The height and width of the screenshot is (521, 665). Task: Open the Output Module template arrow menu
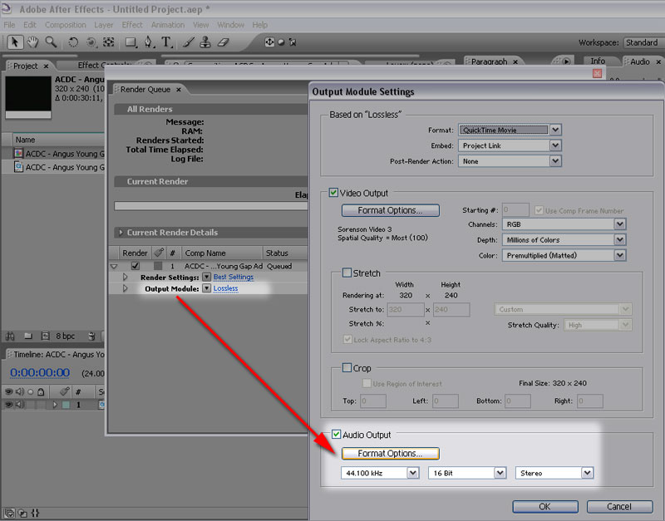point(206,288)
